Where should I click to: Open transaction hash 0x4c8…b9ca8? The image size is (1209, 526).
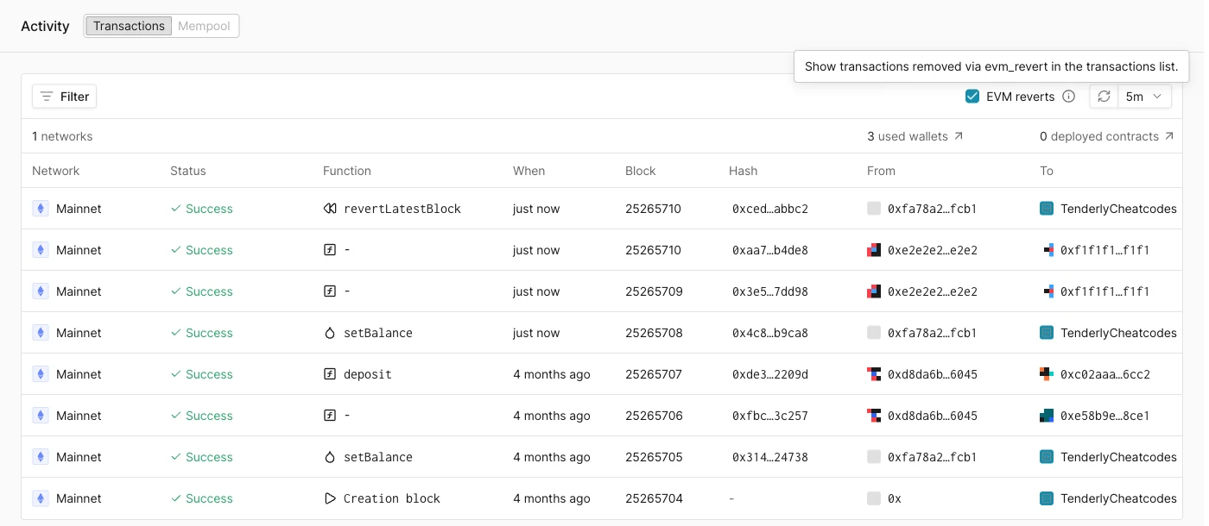(770, 333)
